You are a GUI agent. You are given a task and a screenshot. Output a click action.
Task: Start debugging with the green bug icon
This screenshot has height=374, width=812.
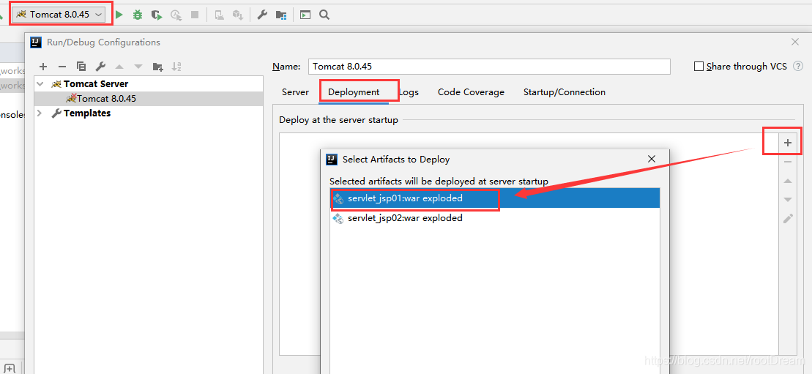pyautogui.click(x=137, y=15)
